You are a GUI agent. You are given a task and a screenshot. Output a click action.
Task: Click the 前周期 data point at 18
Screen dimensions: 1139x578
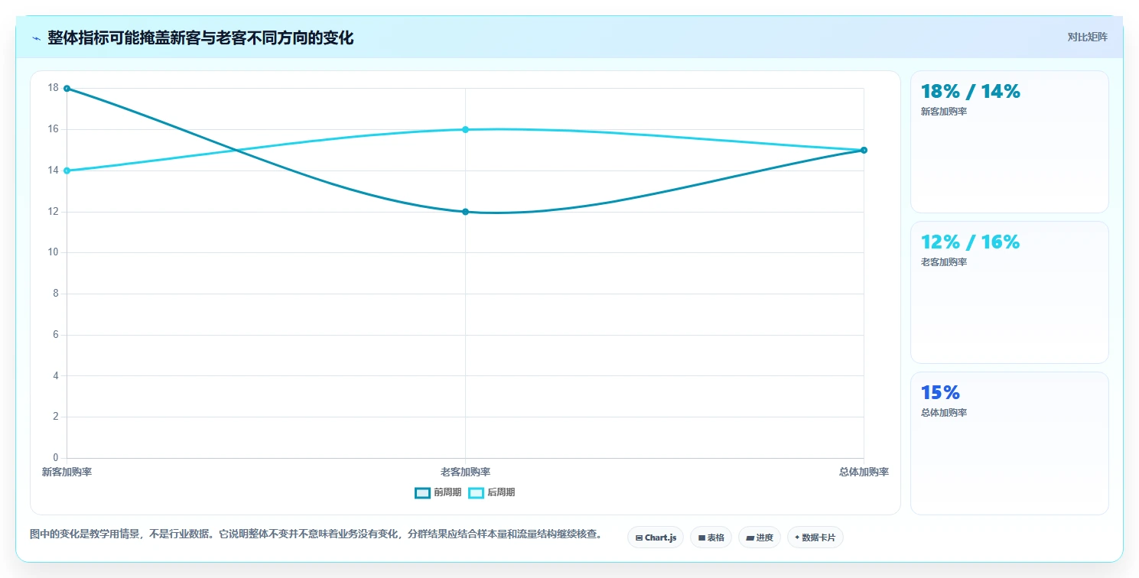(67, 88)
